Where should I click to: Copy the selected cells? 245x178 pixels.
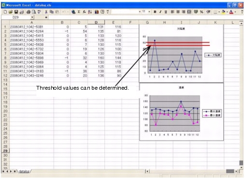point(52,12)
